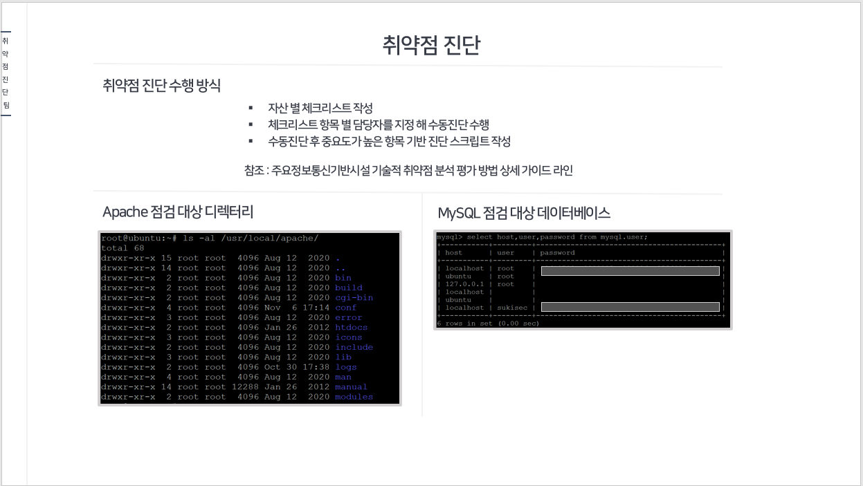
Task: Click the redacted password box in sukisec row
Action: (630, 308)
